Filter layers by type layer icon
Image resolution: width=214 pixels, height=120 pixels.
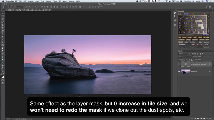pos(195,54)
